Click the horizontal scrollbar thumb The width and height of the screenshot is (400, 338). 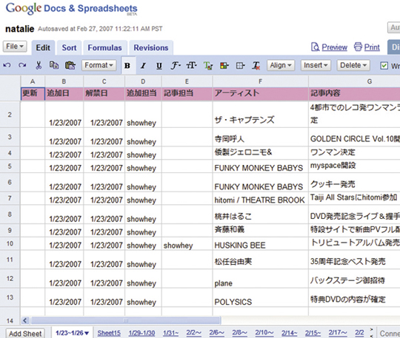[x=125, y=320]
